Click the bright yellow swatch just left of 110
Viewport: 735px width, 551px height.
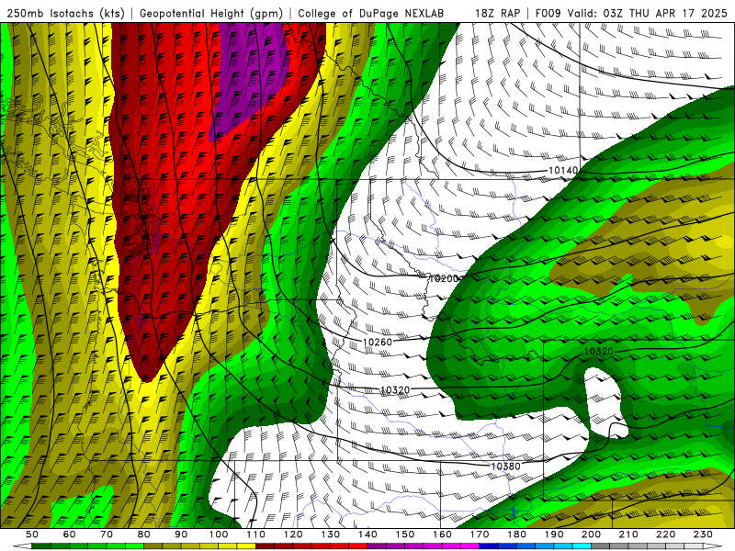(246, 546)
